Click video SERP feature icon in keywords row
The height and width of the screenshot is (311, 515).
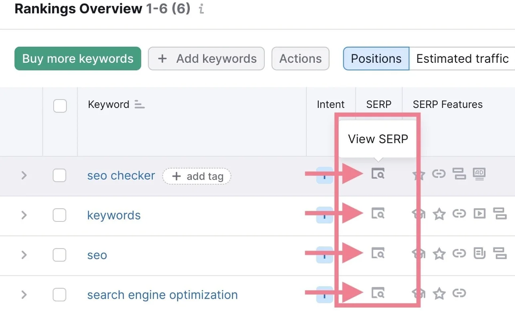pos(479,214)
